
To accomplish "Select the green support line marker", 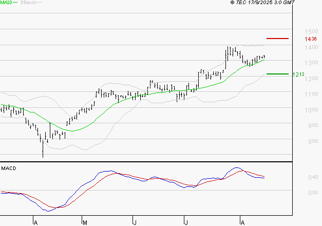I will click(277, 74).
